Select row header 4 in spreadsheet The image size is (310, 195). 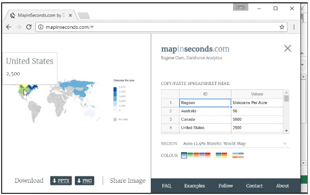(170, 128)
